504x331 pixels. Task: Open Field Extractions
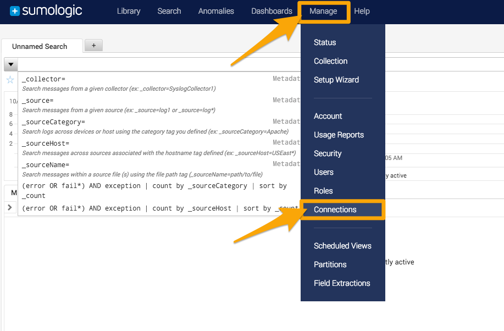[342, 283]
